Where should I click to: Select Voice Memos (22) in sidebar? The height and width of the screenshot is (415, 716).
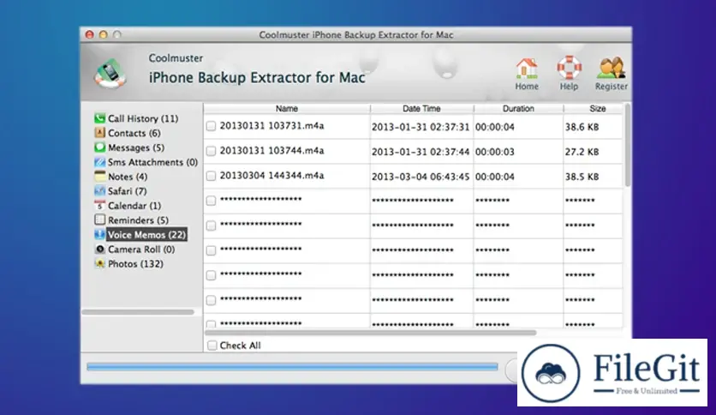(146, 235)
